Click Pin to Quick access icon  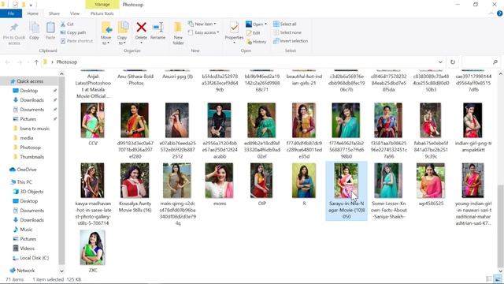(14, 28)
